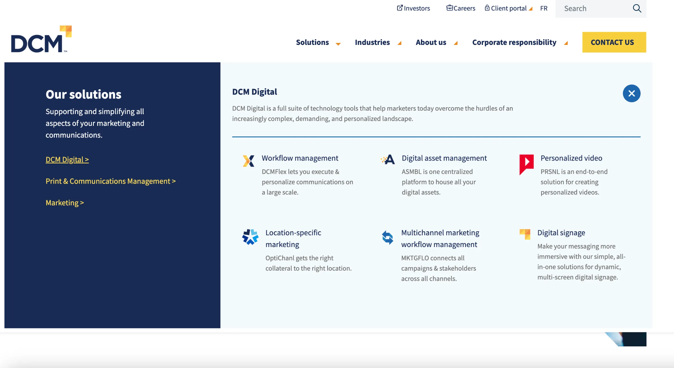Click the 'Our solutions' heading
Screen dimensions: 674x368
click(x=83, y=94)
